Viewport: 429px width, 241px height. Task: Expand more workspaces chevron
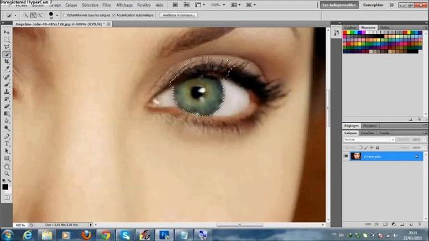pos(391,5)
